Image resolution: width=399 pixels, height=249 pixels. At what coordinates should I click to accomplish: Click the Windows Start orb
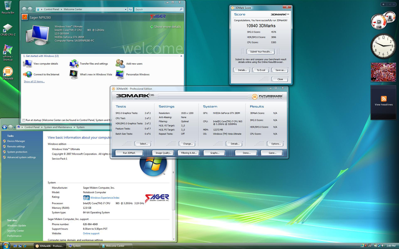(x=6, y=245)
